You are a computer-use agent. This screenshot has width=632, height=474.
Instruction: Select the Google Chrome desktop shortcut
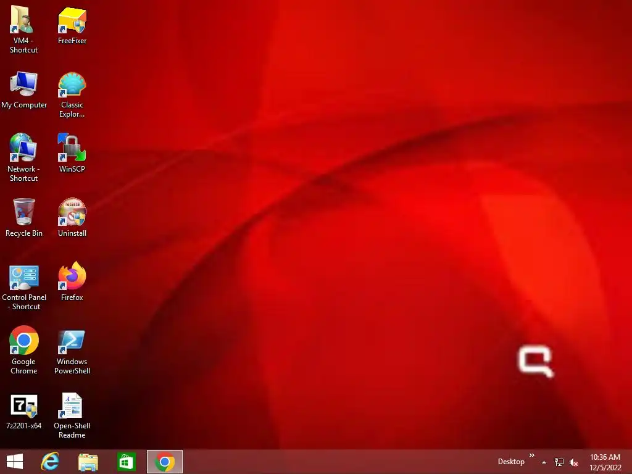coord(24,340)
